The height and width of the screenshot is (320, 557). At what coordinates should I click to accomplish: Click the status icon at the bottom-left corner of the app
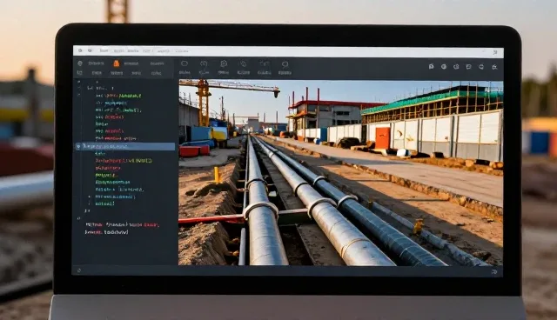[x=79, y=270]
